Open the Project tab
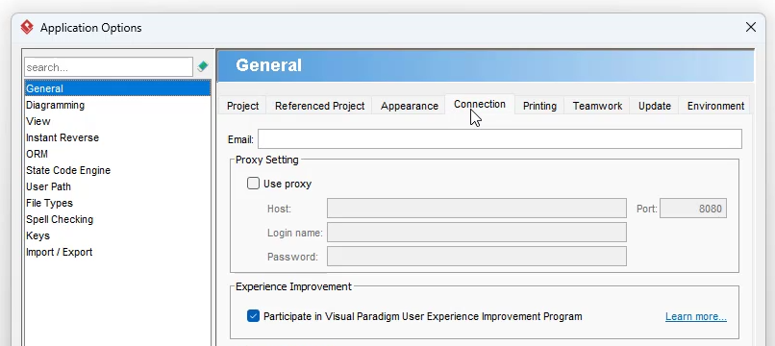Screen dimensions: 775x346 242,106
